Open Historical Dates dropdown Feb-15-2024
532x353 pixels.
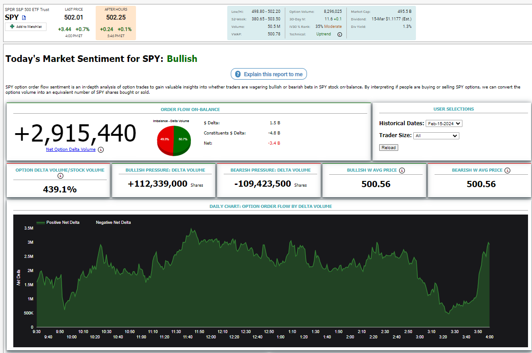(x=444, y=124)
